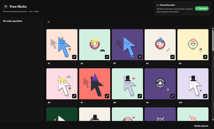
Task: Open thumbnail of item #9 dark crosshair
Action: point(160,84)
